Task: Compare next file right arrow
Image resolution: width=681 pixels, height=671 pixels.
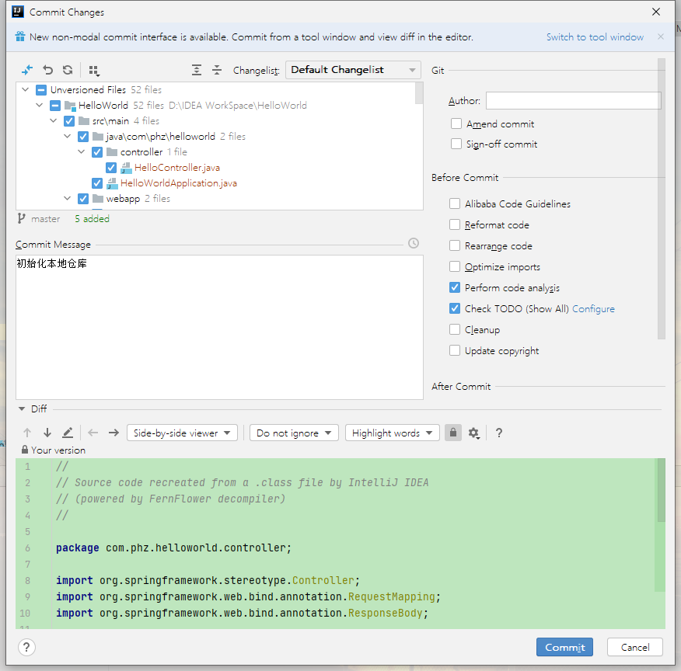Action: (113, 433)
